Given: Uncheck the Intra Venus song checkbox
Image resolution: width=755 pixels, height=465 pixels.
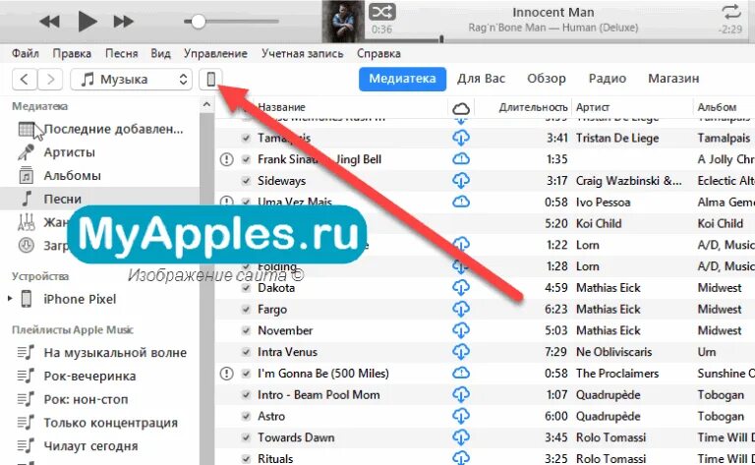Looking at the screenshot, I should tap(246, 352).
